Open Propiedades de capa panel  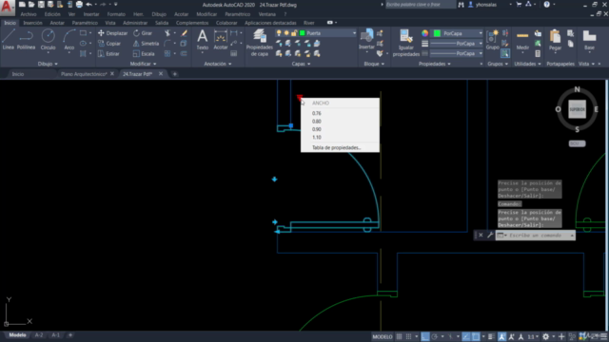260,42
